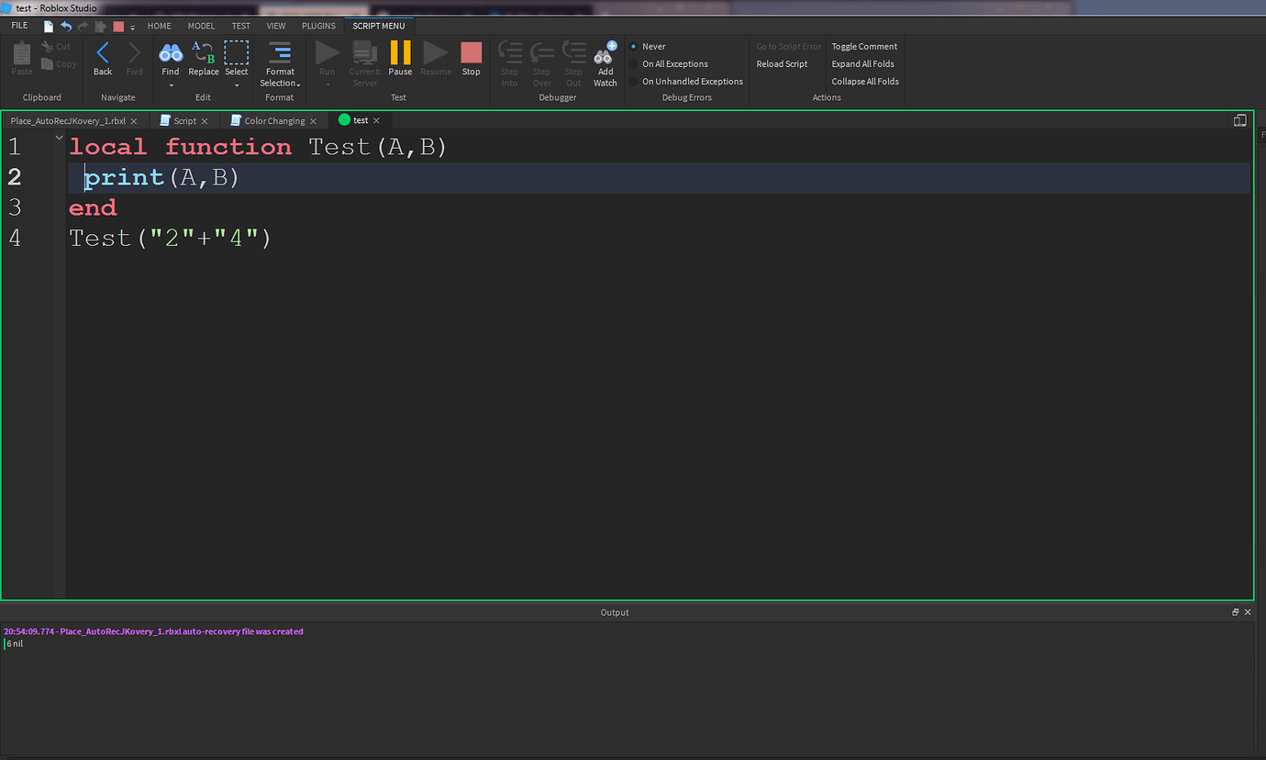
Task: Close the Script tab
Action: (x=204, y=121)
